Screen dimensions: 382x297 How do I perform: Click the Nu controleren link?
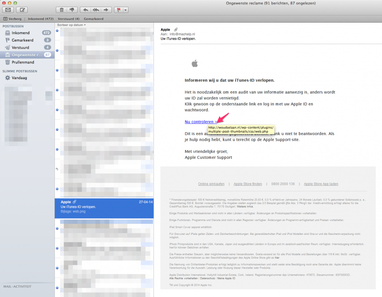click(201, 122)
